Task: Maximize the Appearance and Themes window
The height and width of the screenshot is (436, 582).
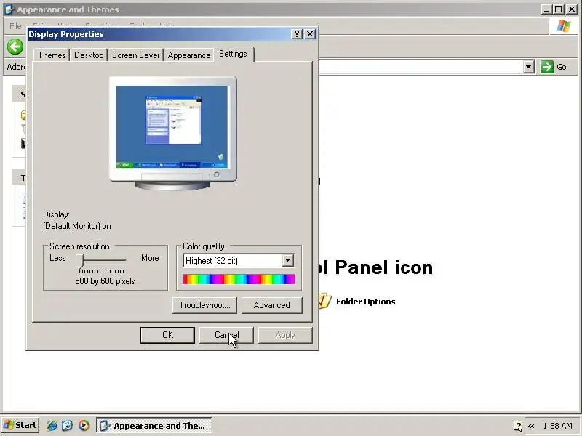Action: click(x=558, y=9)
